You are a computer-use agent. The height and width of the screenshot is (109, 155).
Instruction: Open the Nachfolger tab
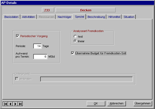coord(64,17)
